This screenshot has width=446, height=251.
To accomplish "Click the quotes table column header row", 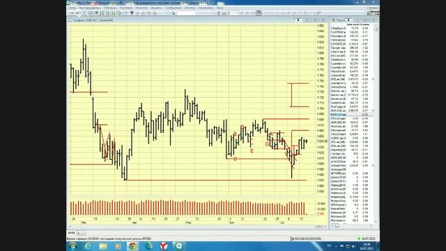I will [352, 25].
